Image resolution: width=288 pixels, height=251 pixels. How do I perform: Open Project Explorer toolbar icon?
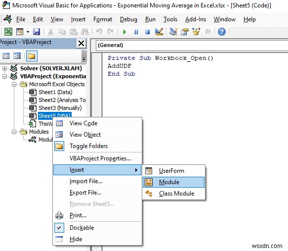[173, 32]
